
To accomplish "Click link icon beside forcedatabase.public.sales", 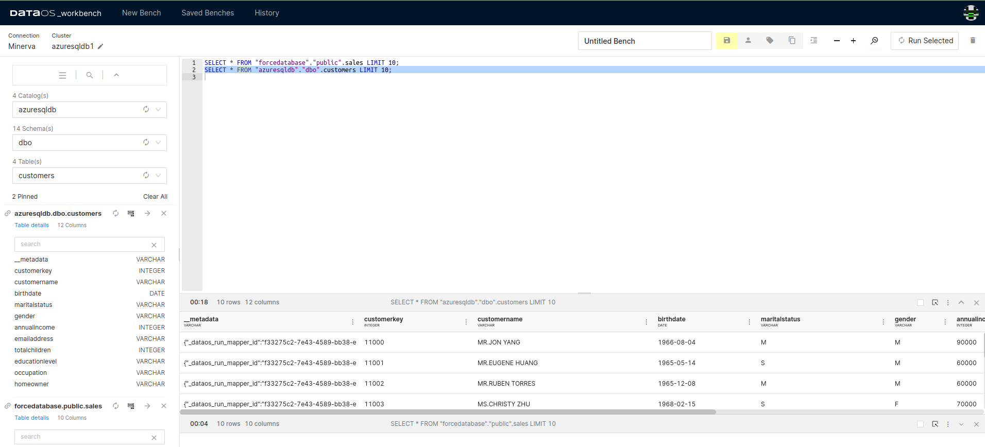I will click(x=8, y=406).
